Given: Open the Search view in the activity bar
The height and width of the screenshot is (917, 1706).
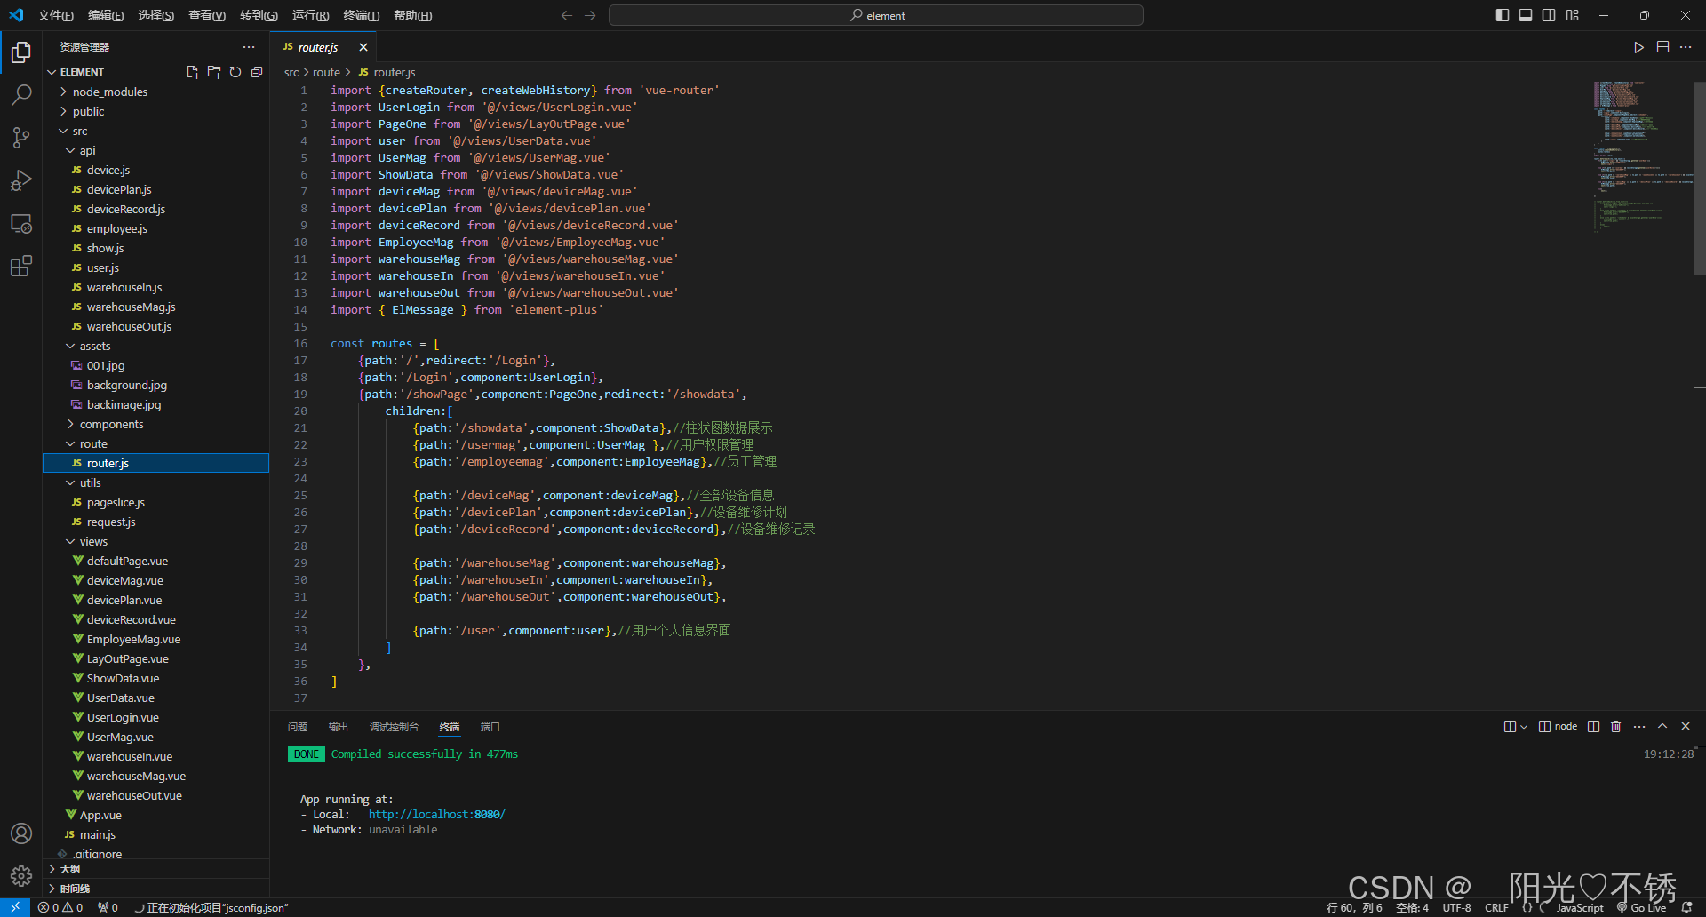Looking at the screenshot, I should 20,94.
